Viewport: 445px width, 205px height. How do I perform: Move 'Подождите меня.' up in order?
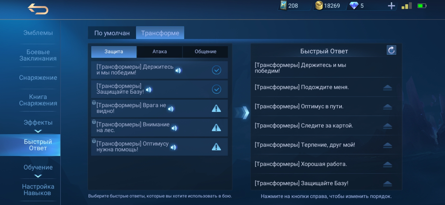click(387, 88)
